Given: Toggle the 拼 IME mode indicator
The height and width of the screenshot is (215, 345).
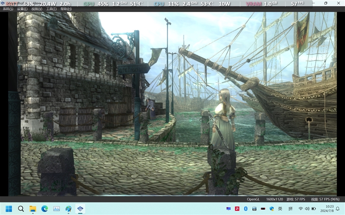Looking at the screenshot, I should [290, 209].
